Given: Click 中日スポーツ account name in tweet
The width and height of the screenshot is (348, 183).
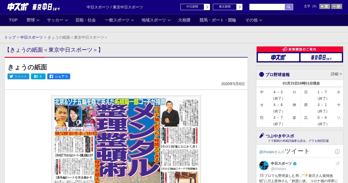Looking at the screenshot, I should 281,164.
